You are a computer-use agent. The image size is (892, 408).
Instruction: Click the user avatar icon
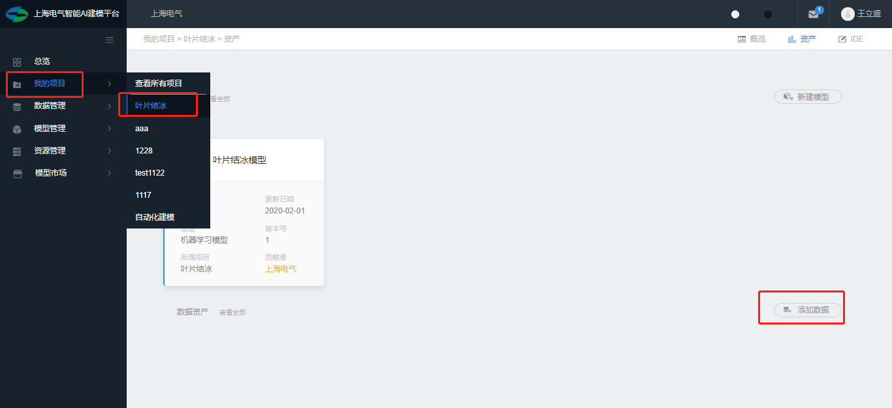click(848, 14)
